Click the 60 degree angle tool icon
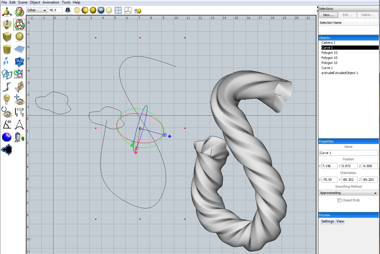Image resolution: width=380 pixels, height=254 pixels. [x=7, y=125]
